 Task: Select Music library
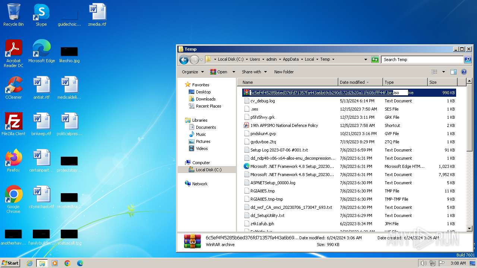pyautogui.click(x=201, y=134)
